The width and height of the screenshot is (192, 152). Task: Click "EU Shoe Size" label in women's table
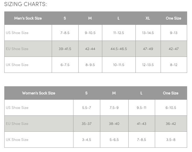[17, 124]
